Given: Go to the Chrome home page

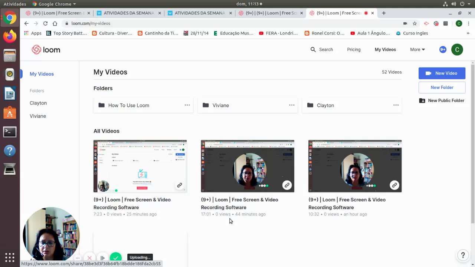Looking at the screenshot, I should point(55,23).
